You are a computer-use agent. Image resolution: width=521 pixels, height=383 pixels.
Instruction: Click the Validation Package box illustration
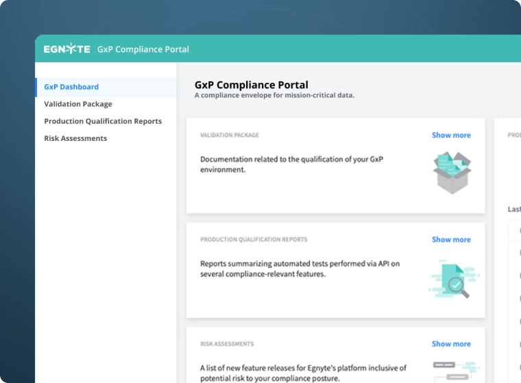pos(452,172)
